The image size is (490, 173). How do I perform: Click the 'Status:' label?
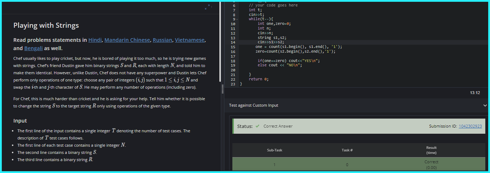pyautogui.click(x=245, y=126)
